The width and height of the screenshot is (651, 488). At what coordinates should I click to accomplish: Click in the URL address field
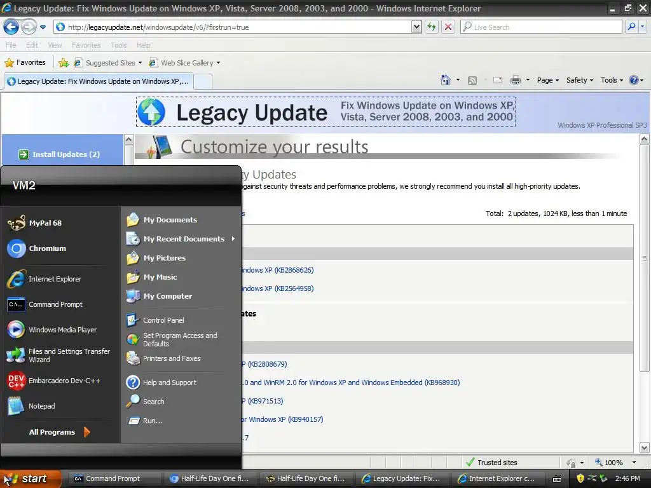(x=233, y=27)
